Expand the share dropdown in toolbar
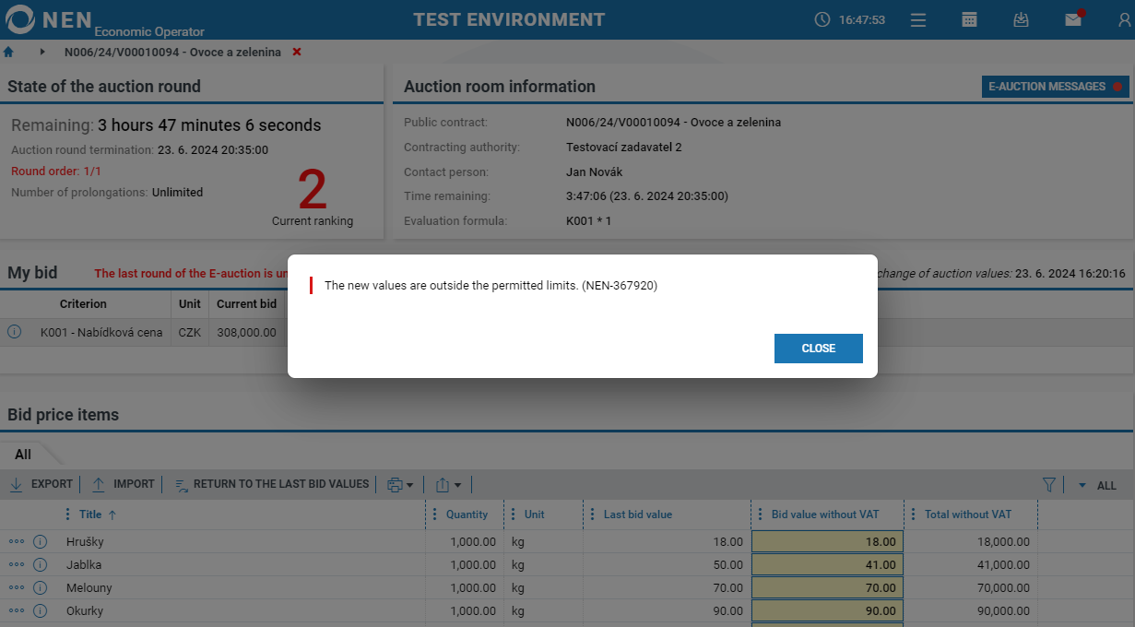Image resolution: width=1135 pixels, height=627 pixels. pos(448,484)
